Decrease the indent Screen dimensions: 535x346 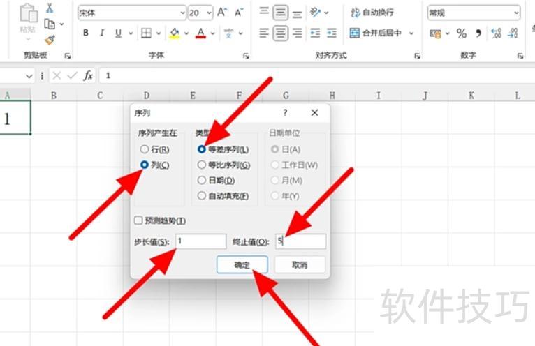pos(315,33)
